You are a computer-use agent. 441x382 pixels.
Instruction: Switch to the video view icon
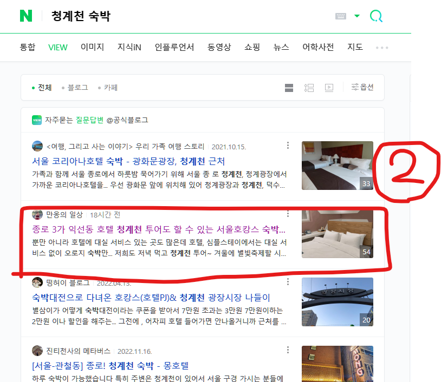click(329, 88)
